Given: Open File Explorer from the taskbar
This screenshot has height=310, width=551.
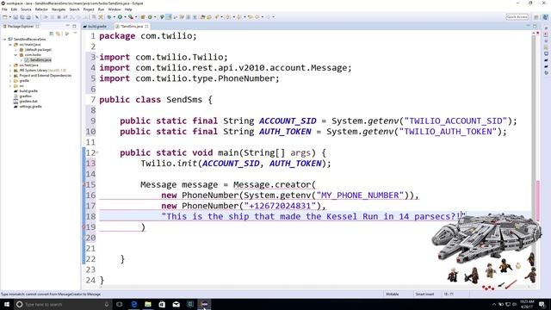Looking at the screenshot, I should 148,304.
